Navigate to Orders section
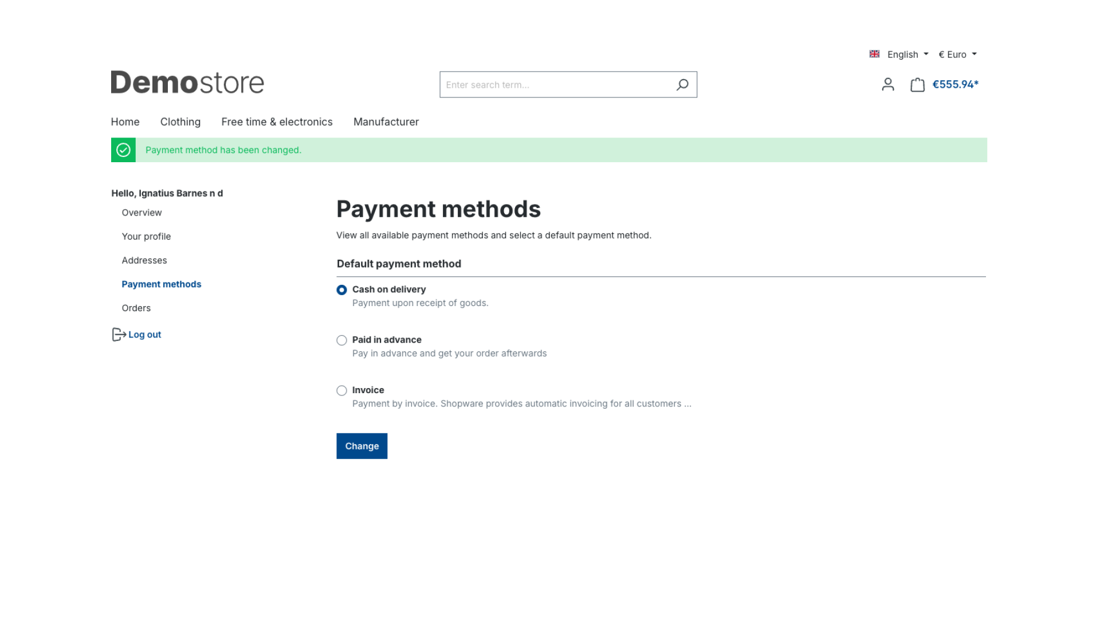This screenshot has height=619, width=1100. (136, 307)
